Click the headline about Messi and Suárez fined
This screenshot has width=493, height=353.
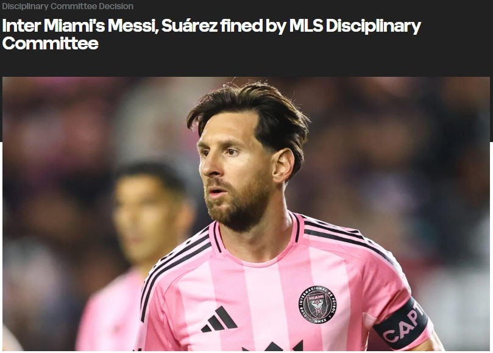point(211,34)
